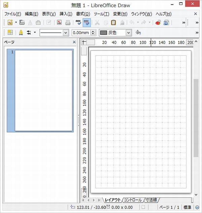This screenshot has width=202, height=213.
Task: Expand the line and filling toolbar overflow
Action: tap(197, 33)
